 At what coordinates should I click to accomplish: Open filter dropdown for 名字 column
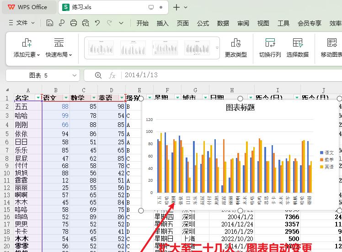[x=38, y=97]
